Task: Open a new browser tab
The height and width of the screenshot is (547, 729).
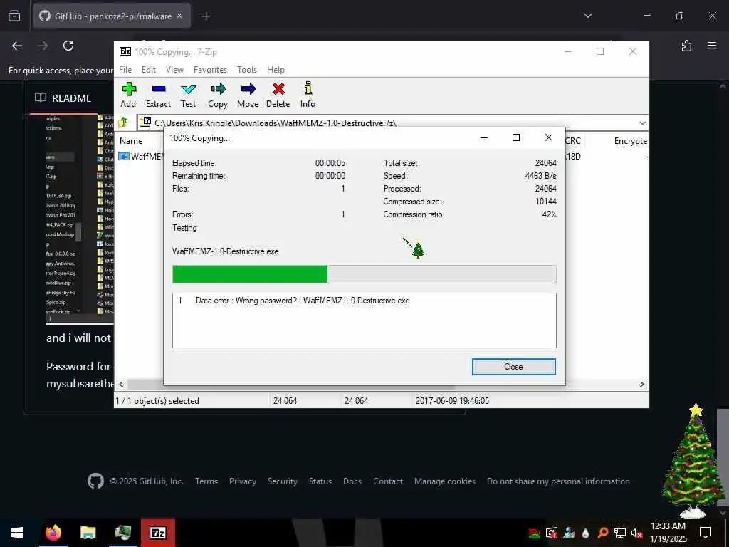Action: click(x=206, y=16)
